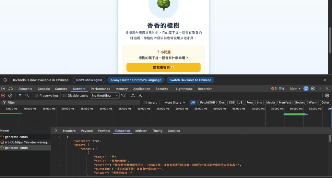The height and width of the screenshot is (178, 332).
Task: Clear the network log
Action: (10, 96)
